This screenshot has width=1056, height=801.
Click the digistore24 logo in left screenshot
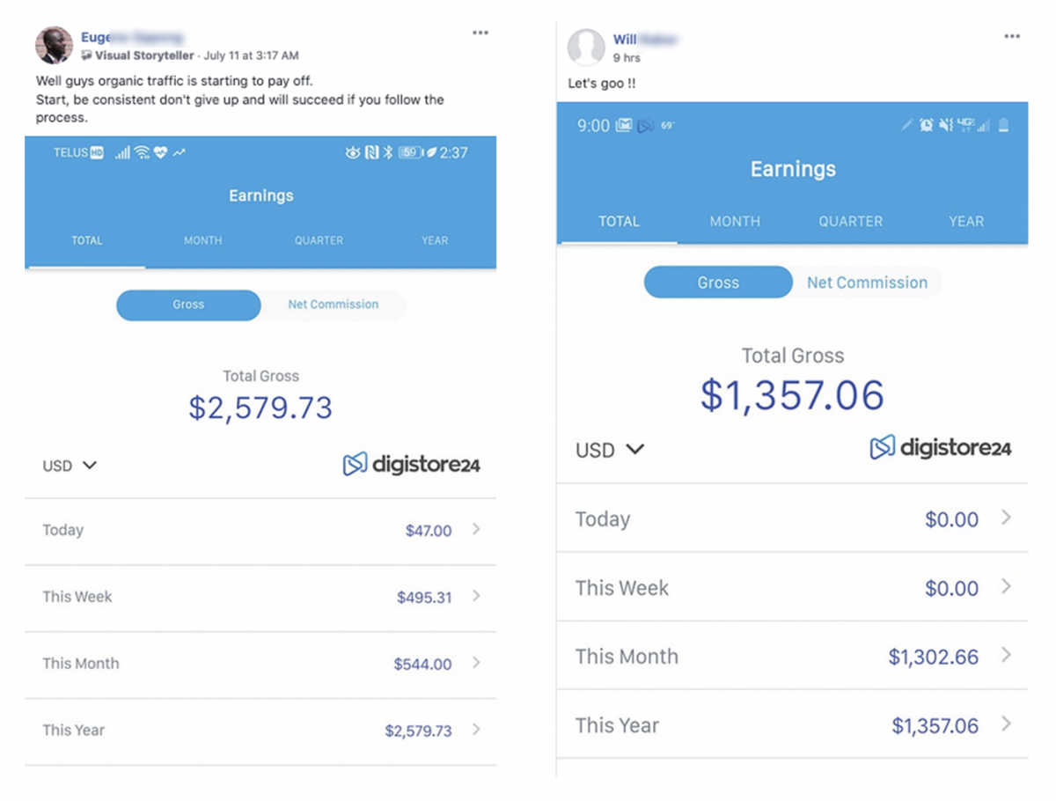[x=412, y=464]
